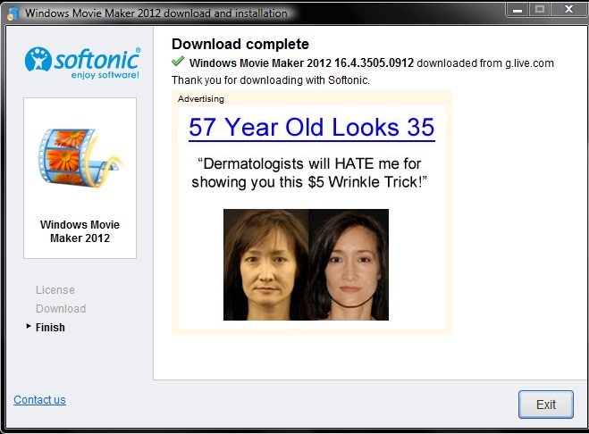The width and height of the screenshot is (589, 434).
Task: Click the disabled maximize window button
Action: (x=540, y=10)
